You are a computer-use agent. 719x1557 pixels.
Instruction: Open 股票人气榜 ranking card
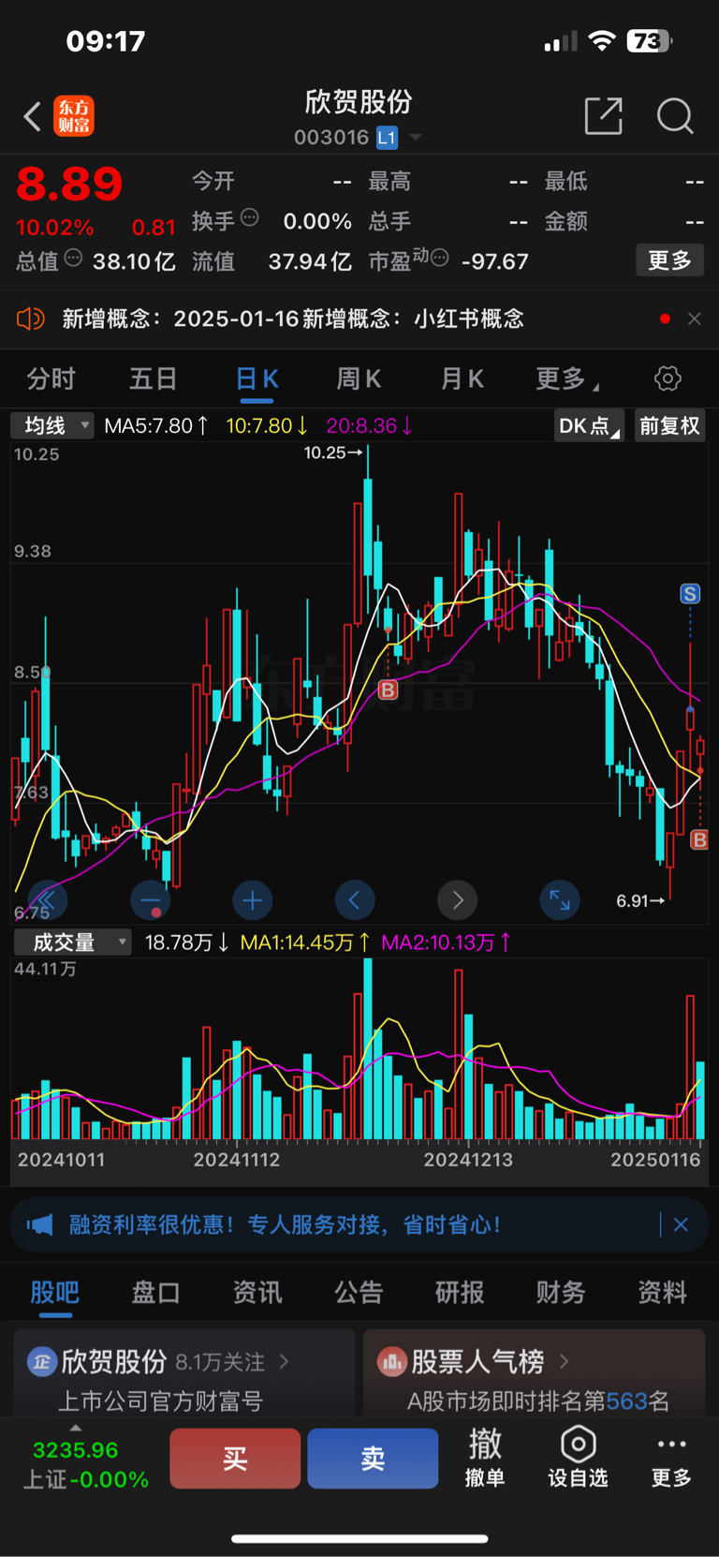click(x=534, y=1372)
